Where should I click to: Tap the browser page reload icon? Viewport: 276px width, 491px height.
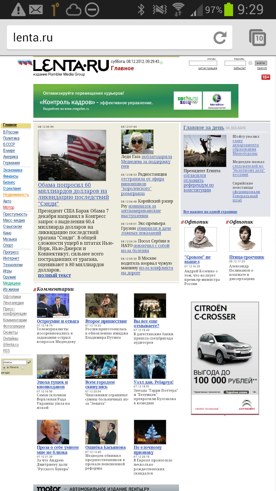[x=220, y=38]
